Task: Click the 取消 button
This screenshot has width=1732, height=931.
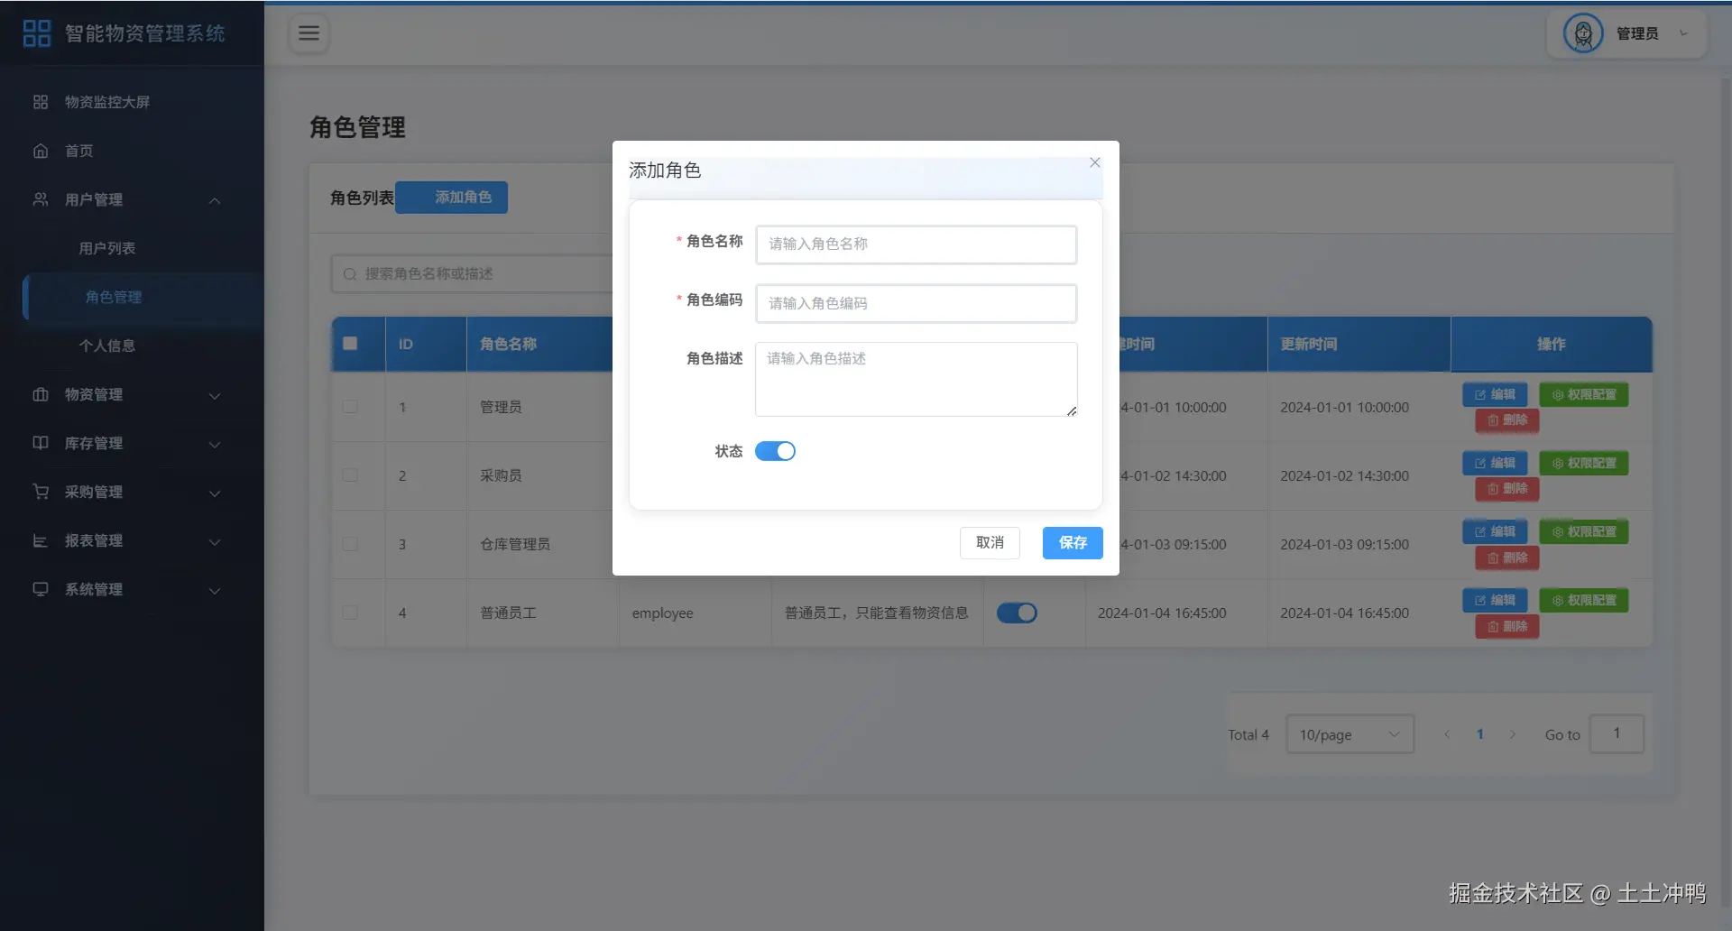Action: point(990,542)
